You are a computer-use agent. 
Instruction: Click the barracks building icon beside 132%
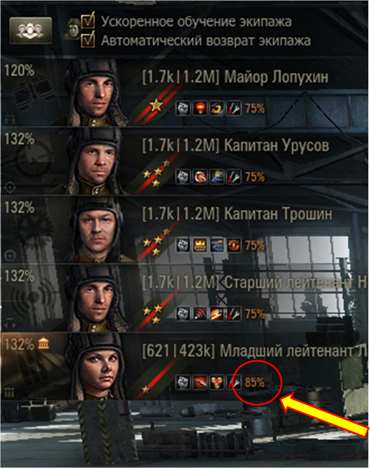[44, 343]
